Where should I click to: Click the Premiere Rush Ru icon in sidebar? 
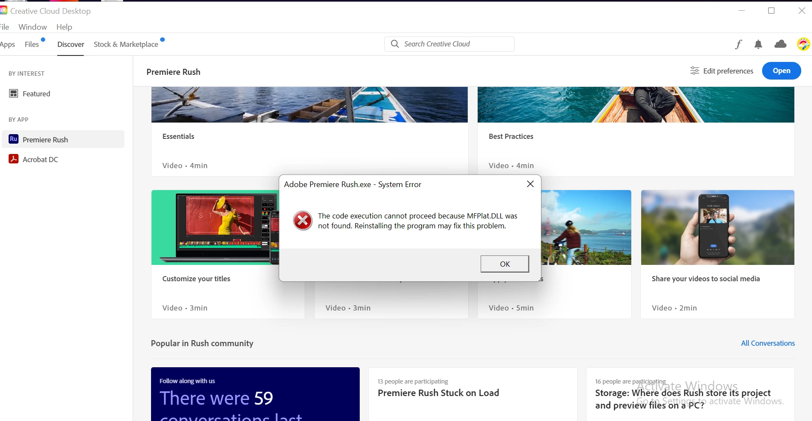(x=13, y=139)
